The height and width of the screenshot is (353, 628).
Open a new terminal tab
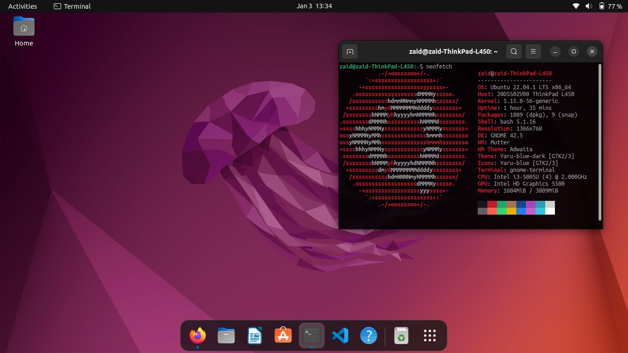click(x=350, y=51)
